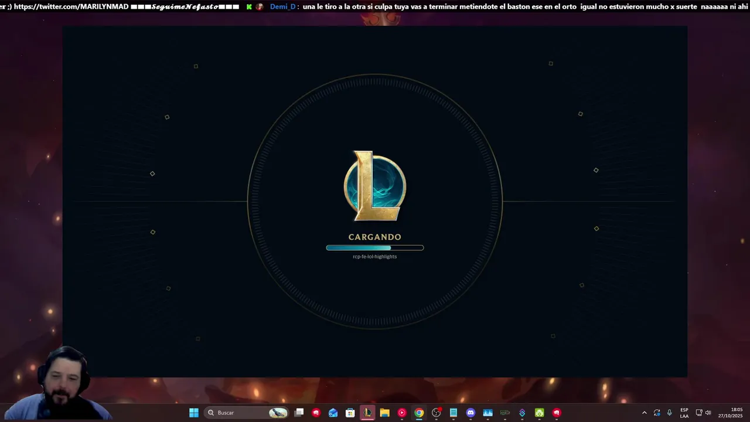Click the twitter.com/MARILYNMAD link in the ticker

click(x=71, y=6)
